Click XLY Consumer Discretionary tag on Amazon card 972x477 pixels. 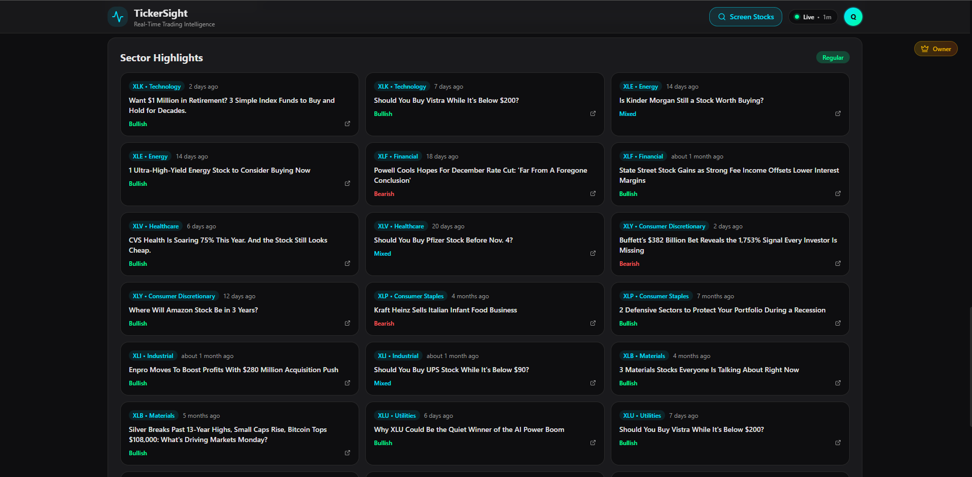point(174,296)
